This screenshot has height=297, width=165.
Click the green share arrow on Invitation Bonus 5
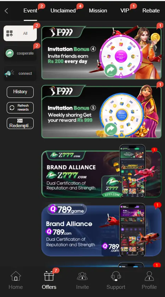click(x=111, y=129)
